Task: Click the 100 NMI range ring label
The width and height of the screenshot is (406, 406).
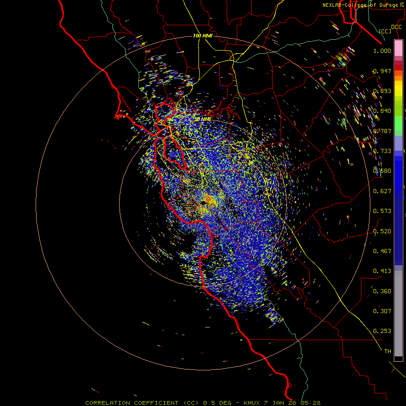Action: tap(203, 36)
